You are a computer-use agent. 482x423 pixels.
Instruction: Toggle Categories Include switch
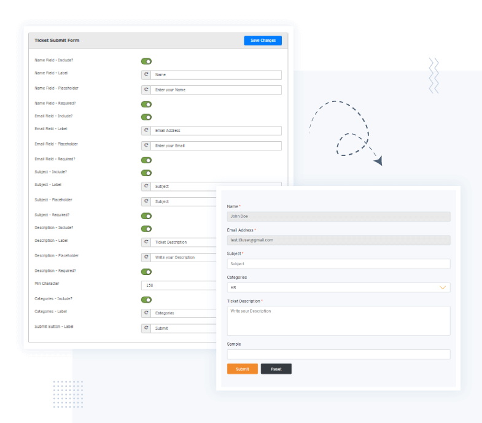[x=146, y=300]
